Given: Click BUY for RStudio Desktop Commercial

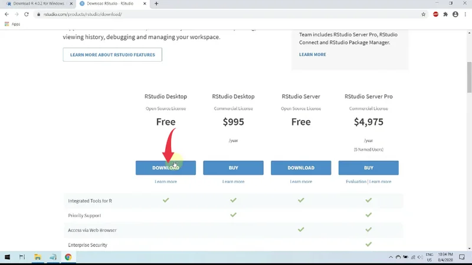Looking at the screenshot, I should [x=233, y=168].
